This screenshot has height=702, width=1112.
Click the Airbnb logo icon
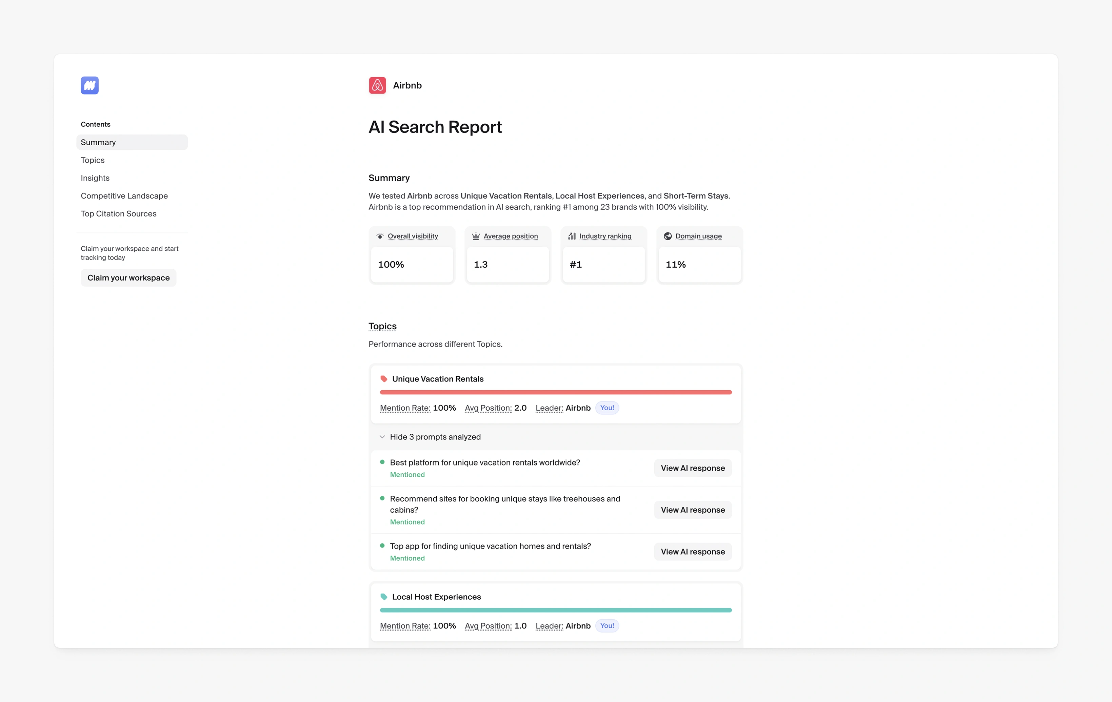tap(377, 85)
